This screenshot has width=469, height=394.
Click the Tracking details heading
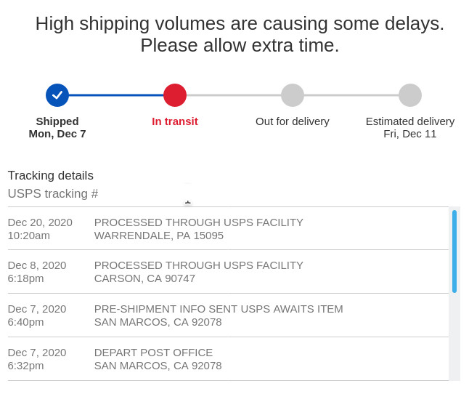51,175
